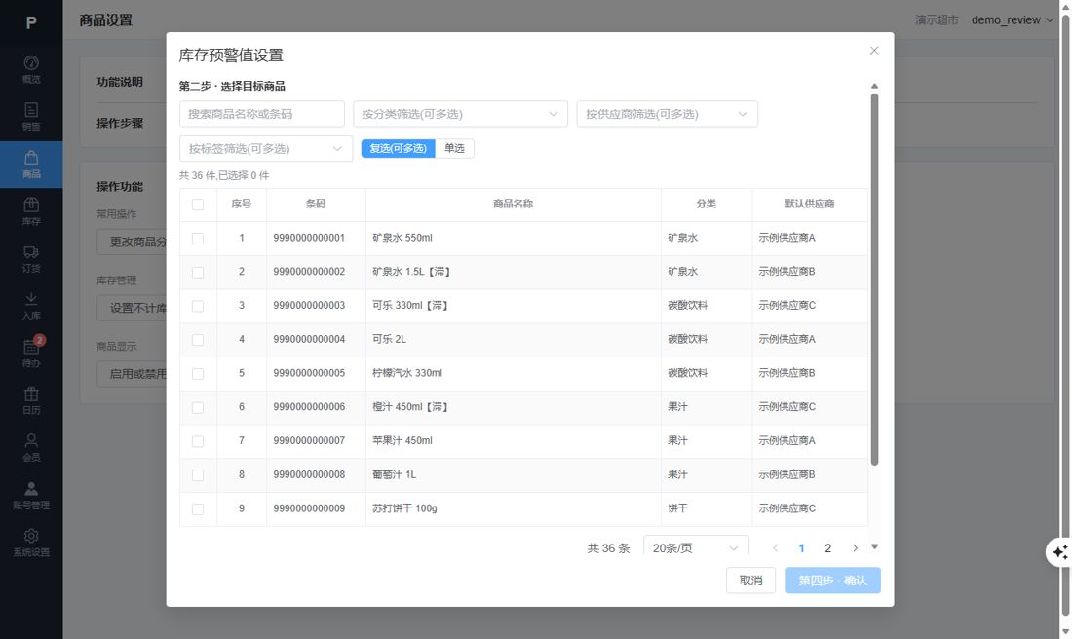
Task: Open the 待办 to-do sidebar icon
Action: coord(31,354)
